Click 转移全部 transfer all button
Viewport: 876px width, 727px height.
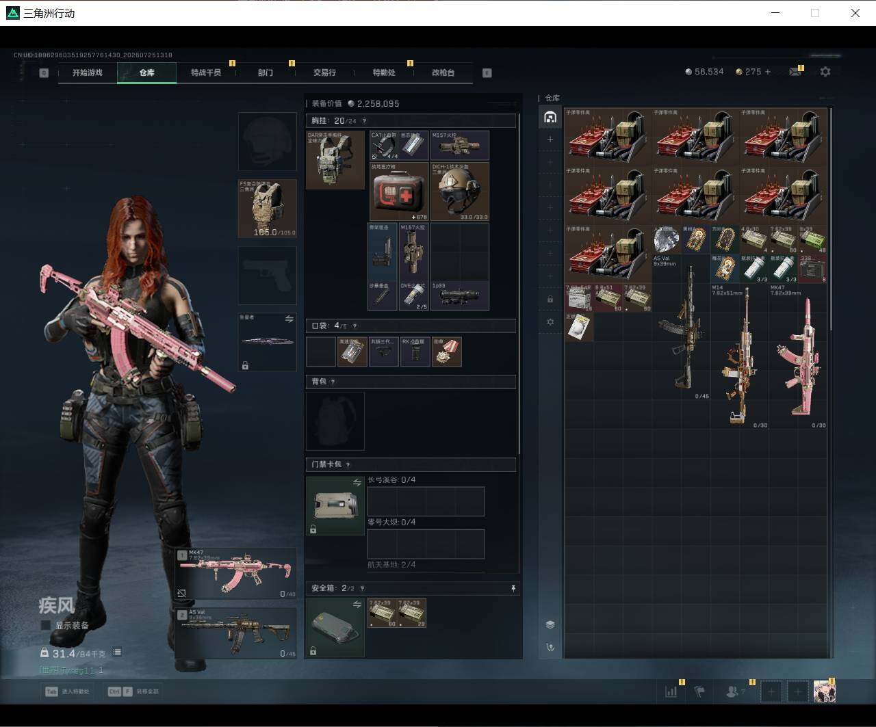[133, 691]
